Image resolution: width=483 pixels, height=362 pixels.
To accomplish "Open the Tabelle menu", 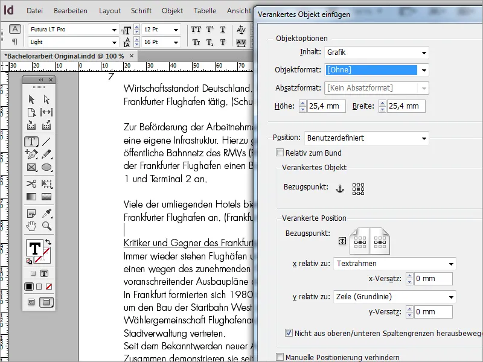I will pos(205,11).
